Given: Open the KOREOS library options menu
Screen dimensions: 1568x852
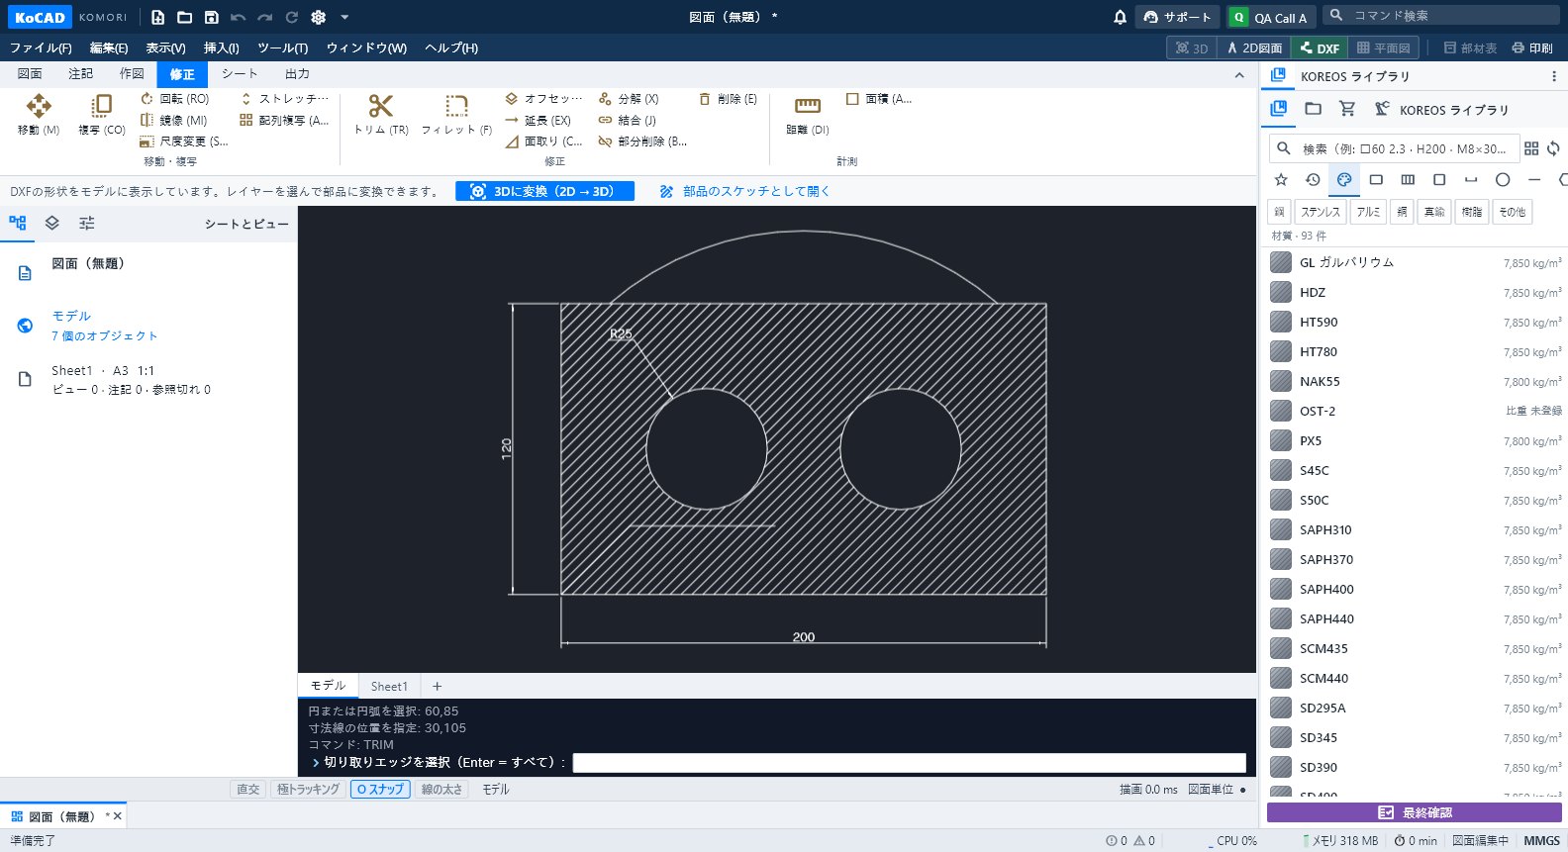Looking at the screenshot, I should pos(1554,76).
